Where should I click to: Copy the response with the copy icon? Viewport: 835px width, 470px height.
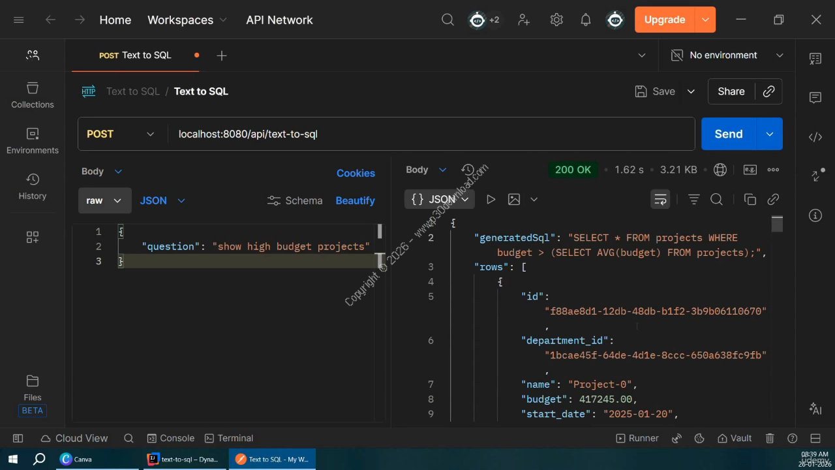tap(750, 200)
